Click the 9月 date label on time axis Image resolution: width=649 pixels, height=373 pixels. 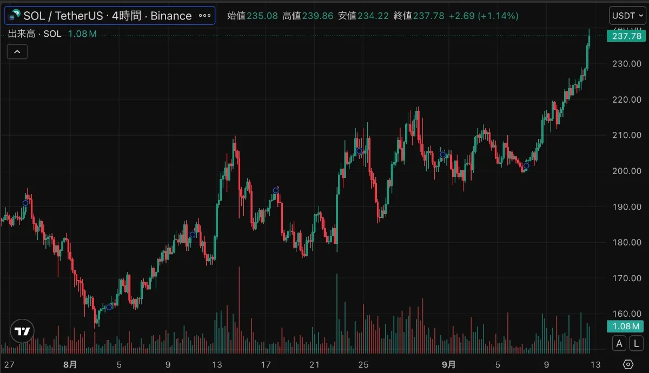tap(448, 364)
